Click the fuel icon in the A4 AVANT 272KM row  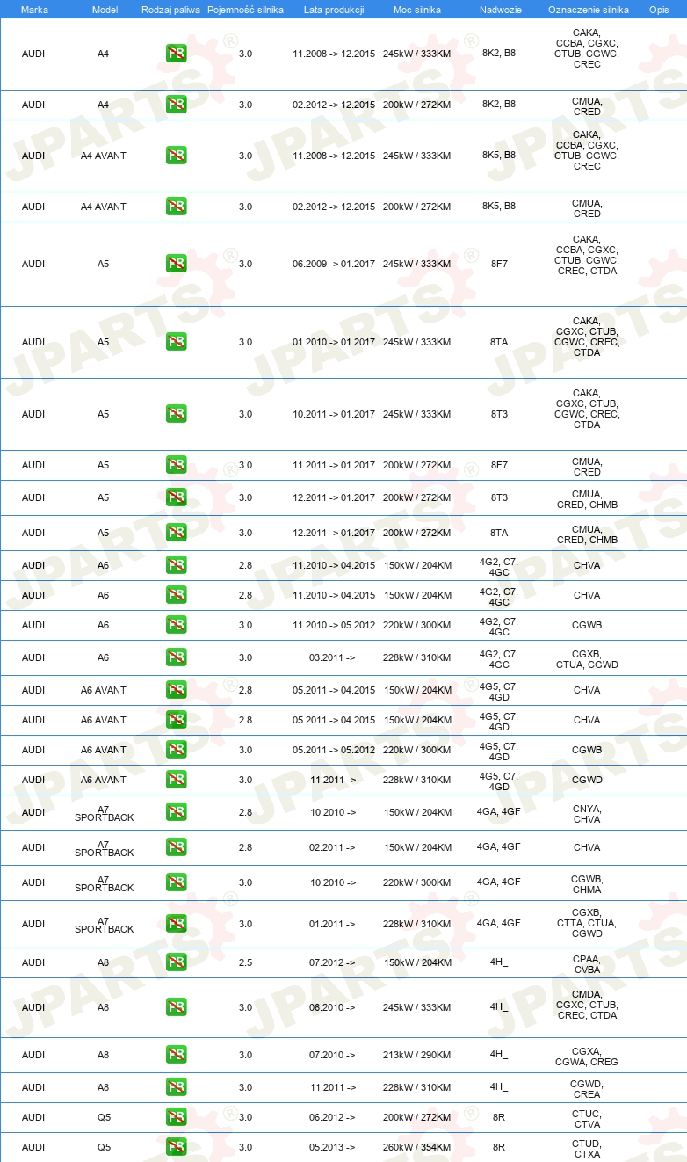pos(177,207)
